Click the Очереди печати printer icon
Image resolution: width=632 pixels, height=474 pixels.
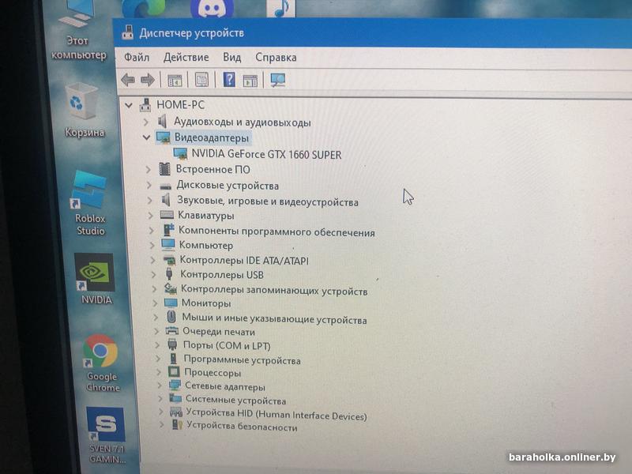point(172,331)
